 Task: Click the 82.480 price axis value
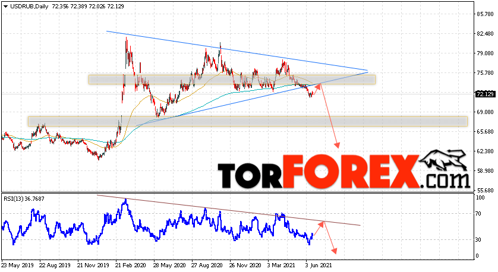[x=485, y=34]
